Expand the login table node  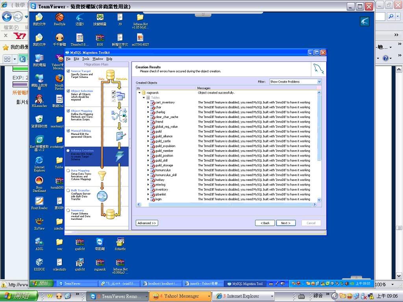148,199
